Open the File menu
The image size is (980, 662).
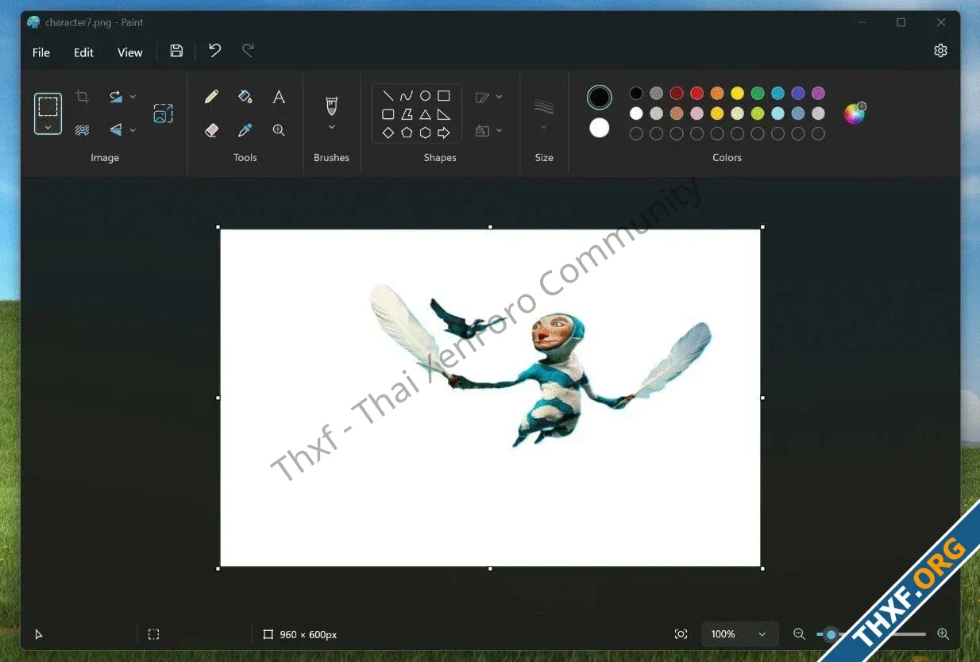click(41, 52)
